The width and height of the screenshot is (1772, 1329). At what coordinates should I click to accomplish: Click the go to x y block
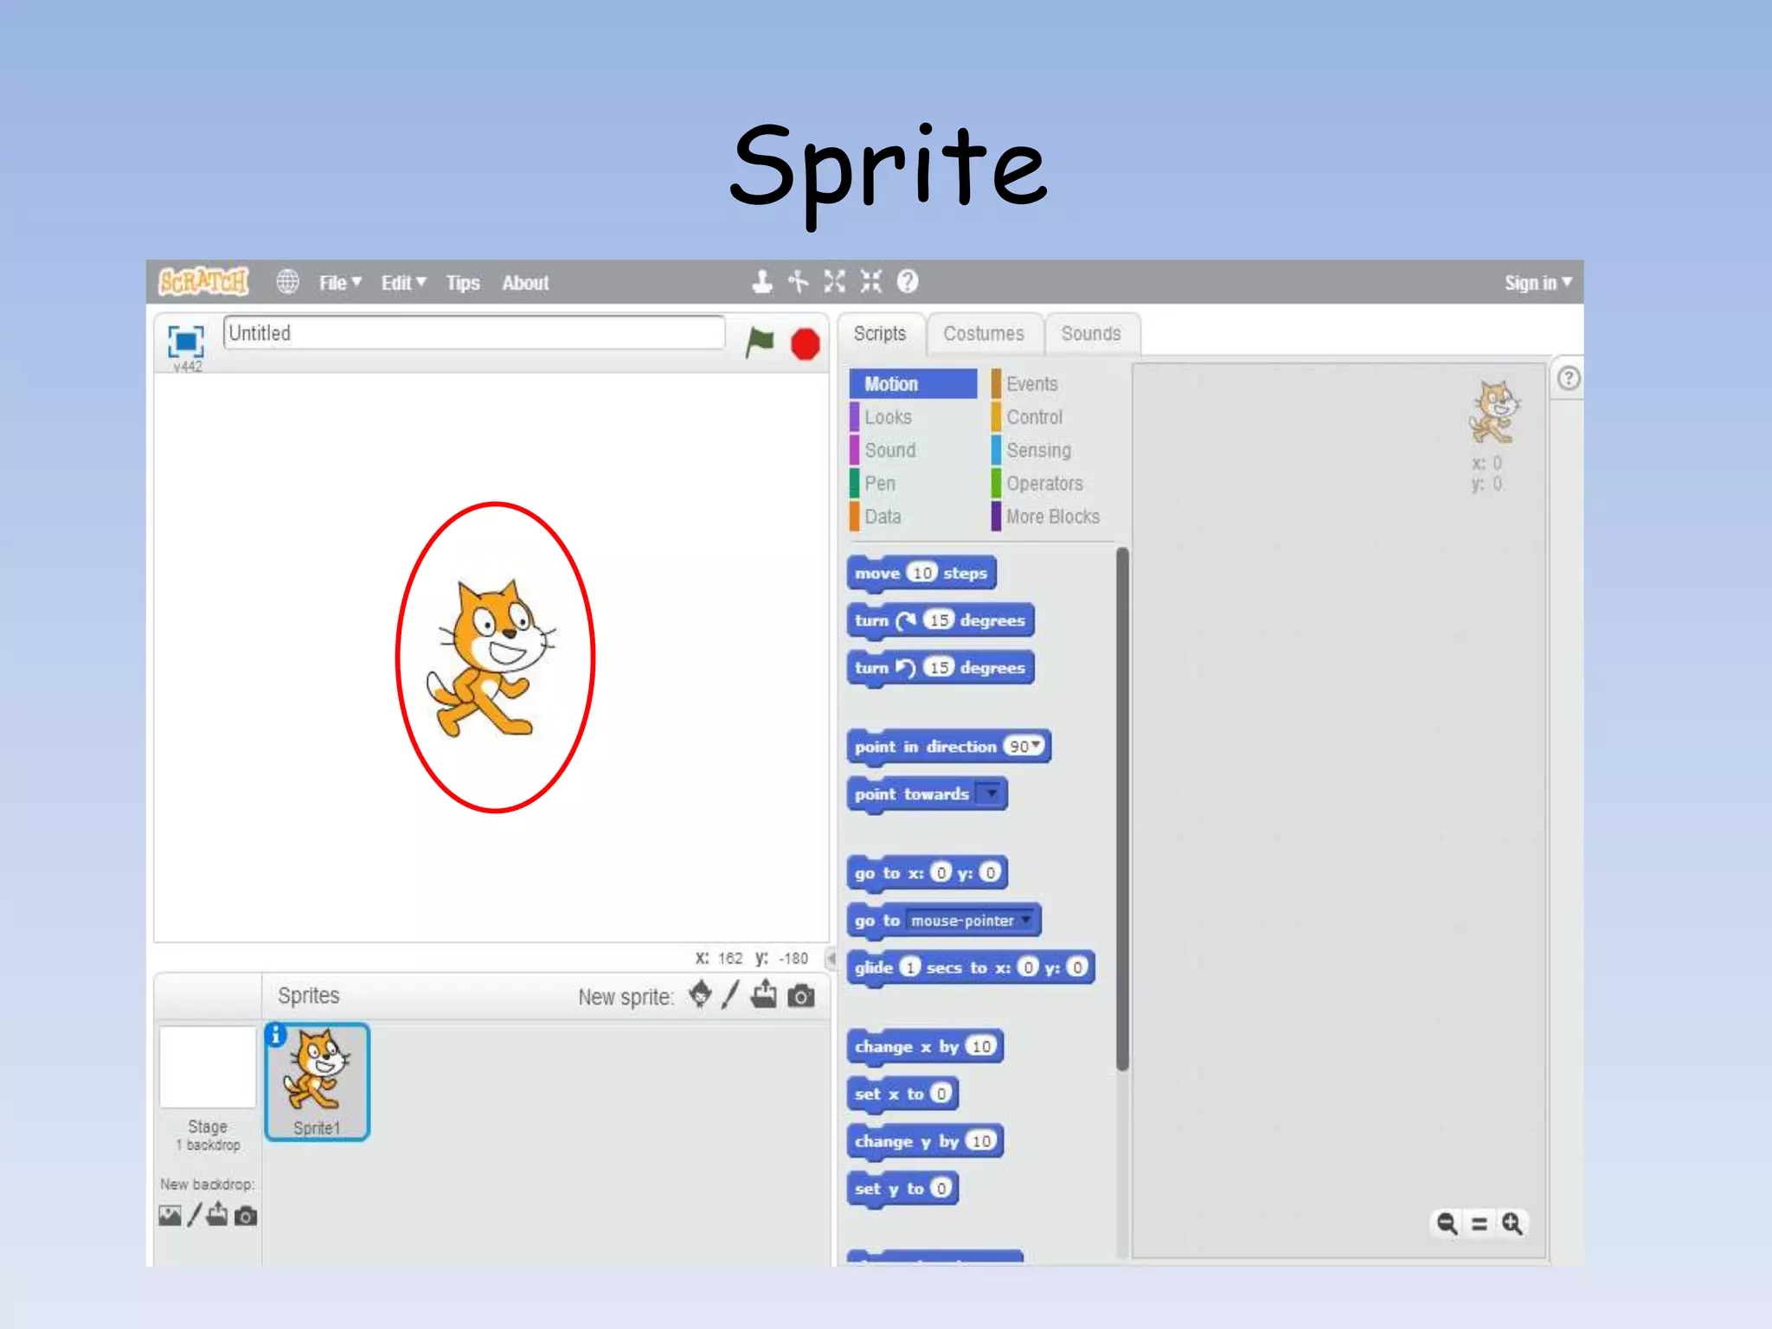pyautogui.click(x=928, y=873)
